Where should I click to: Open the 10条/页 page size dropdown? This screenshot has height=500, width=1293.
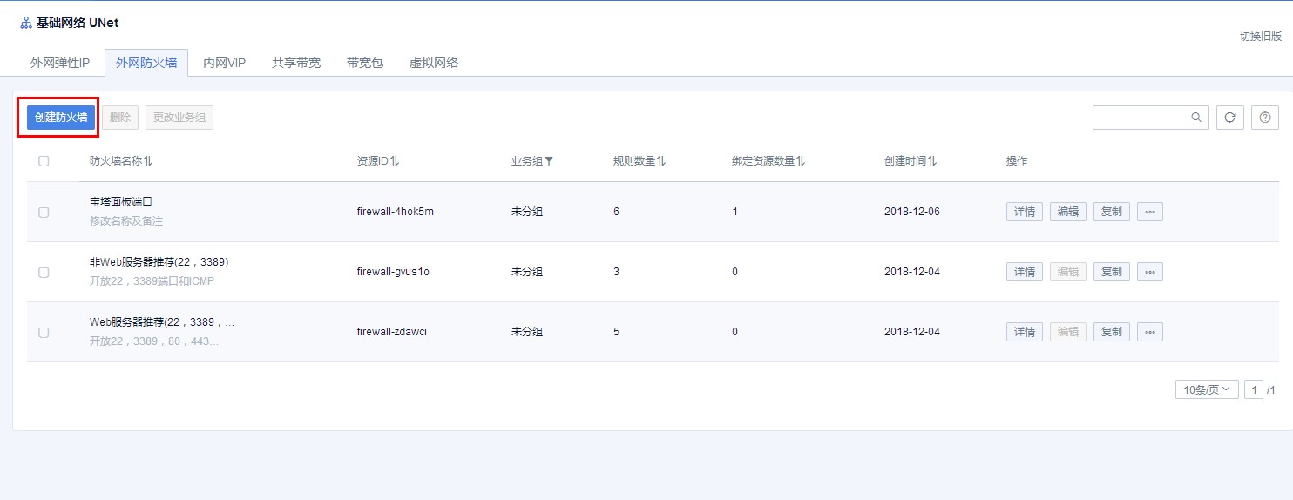click(x=1206, y=389)
